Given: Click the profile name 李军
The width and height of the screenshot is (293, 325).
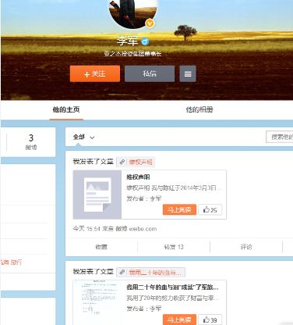Looking at the screenshot, I should pos(127,41).
